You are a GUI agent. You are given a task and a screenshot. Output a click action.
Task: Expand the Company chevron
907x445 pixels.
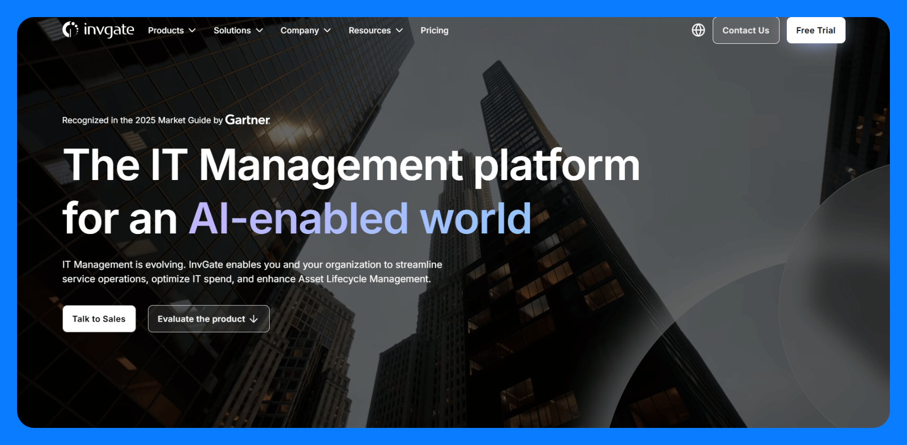click(x=327, y=30)
